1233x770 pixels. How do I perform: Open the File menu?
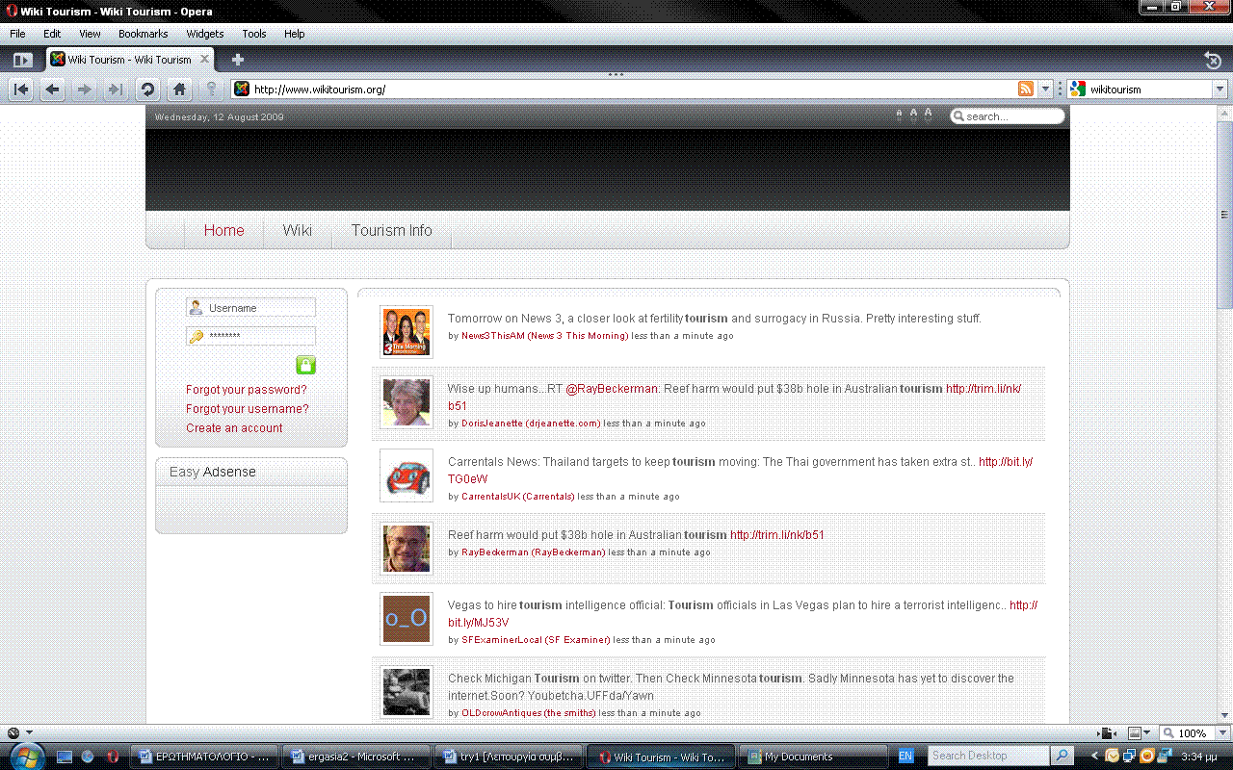(17, 34)
